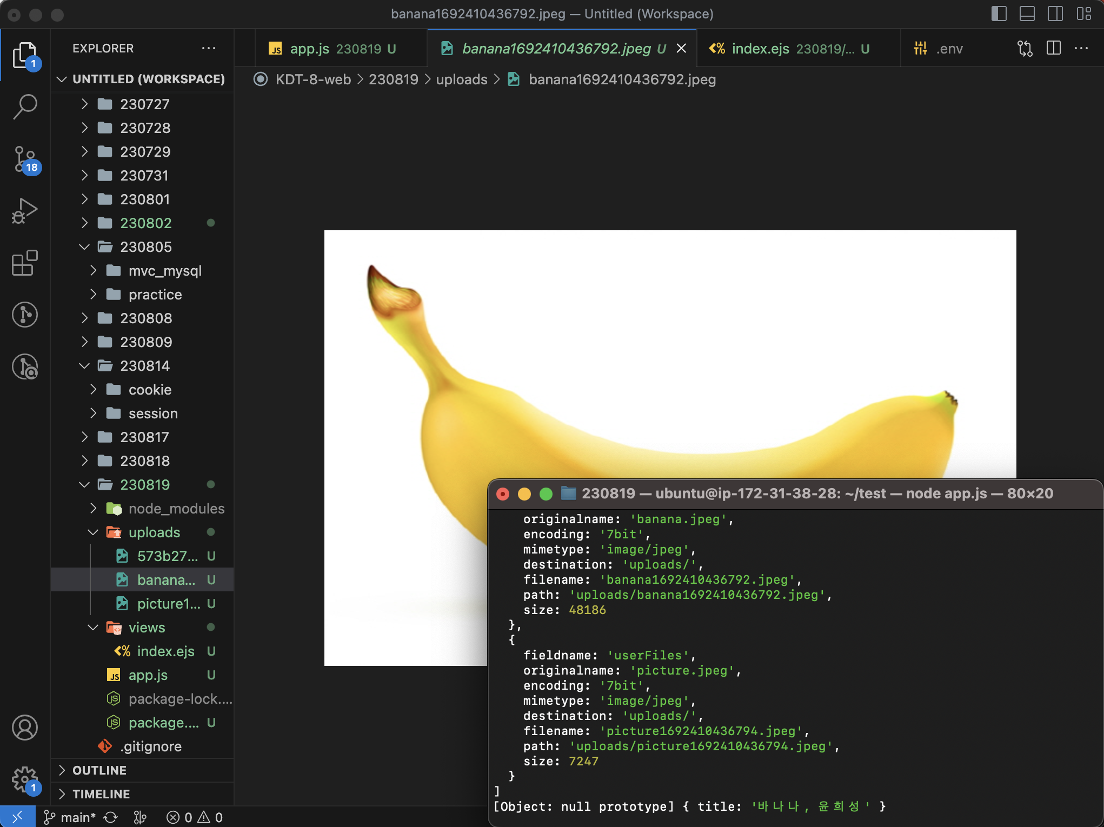Switch to the index.ejs tab
Viewport: 1104px width, 827px height.
pos(799,49)
